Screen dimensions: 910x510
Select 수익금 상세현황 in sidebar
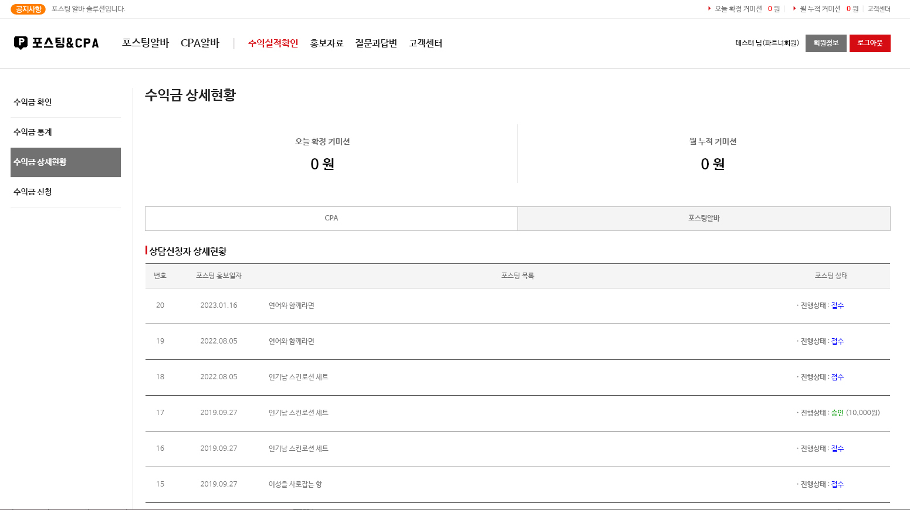coord(40,162)
